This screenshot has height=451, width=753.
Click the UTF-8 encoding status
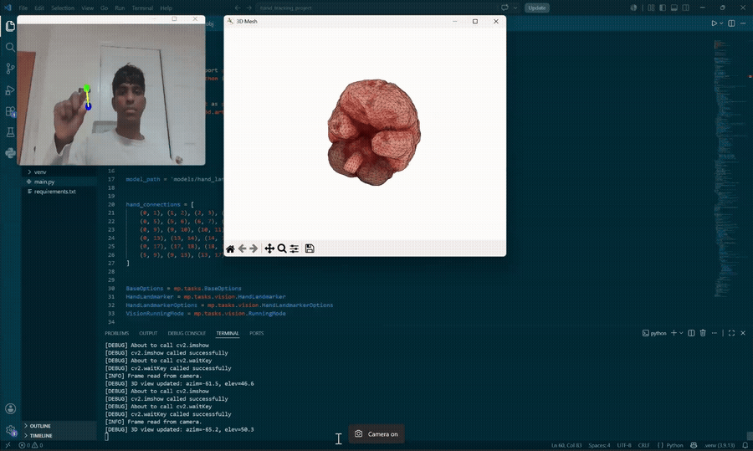624,445
